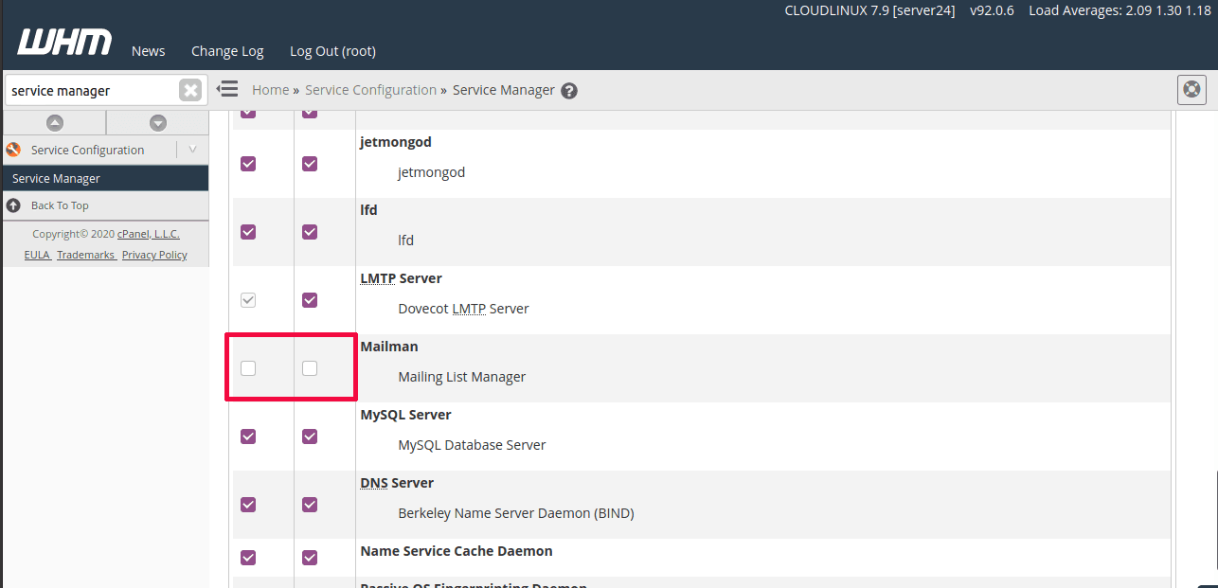
Task: Click the sidebar up navigation arrow
Action: (54, 123)
